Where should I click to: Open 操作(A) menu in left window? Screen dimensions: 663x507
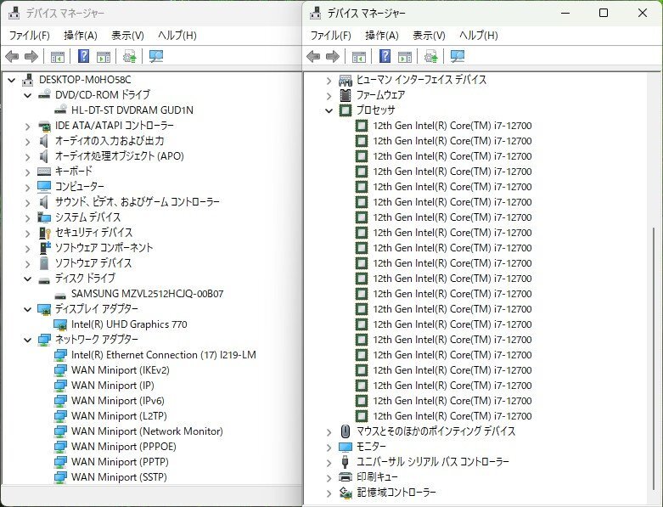click(x=81, y=36)
